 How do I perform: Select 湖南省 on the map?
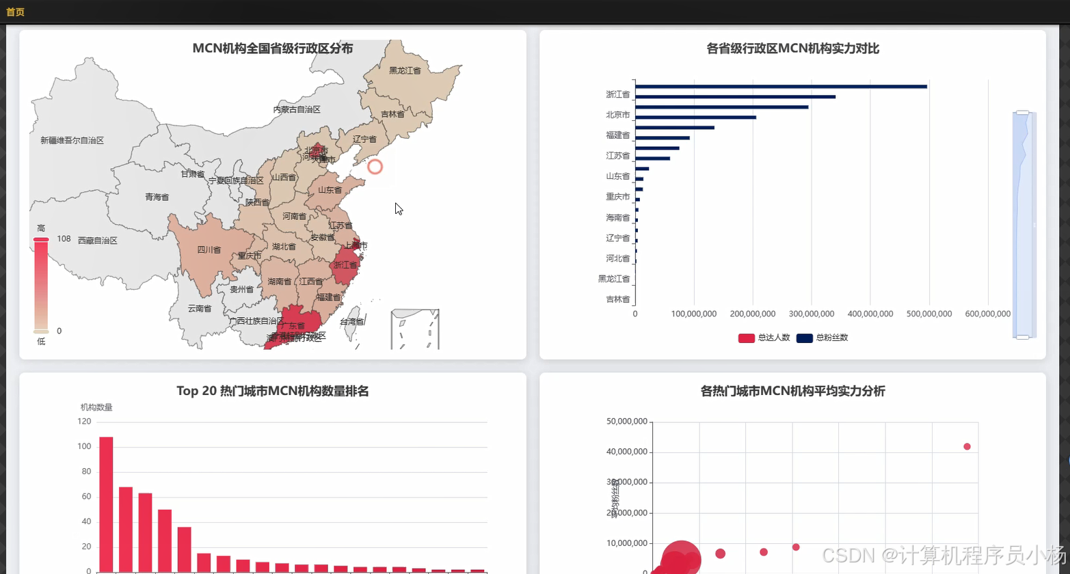click(279, 282)
